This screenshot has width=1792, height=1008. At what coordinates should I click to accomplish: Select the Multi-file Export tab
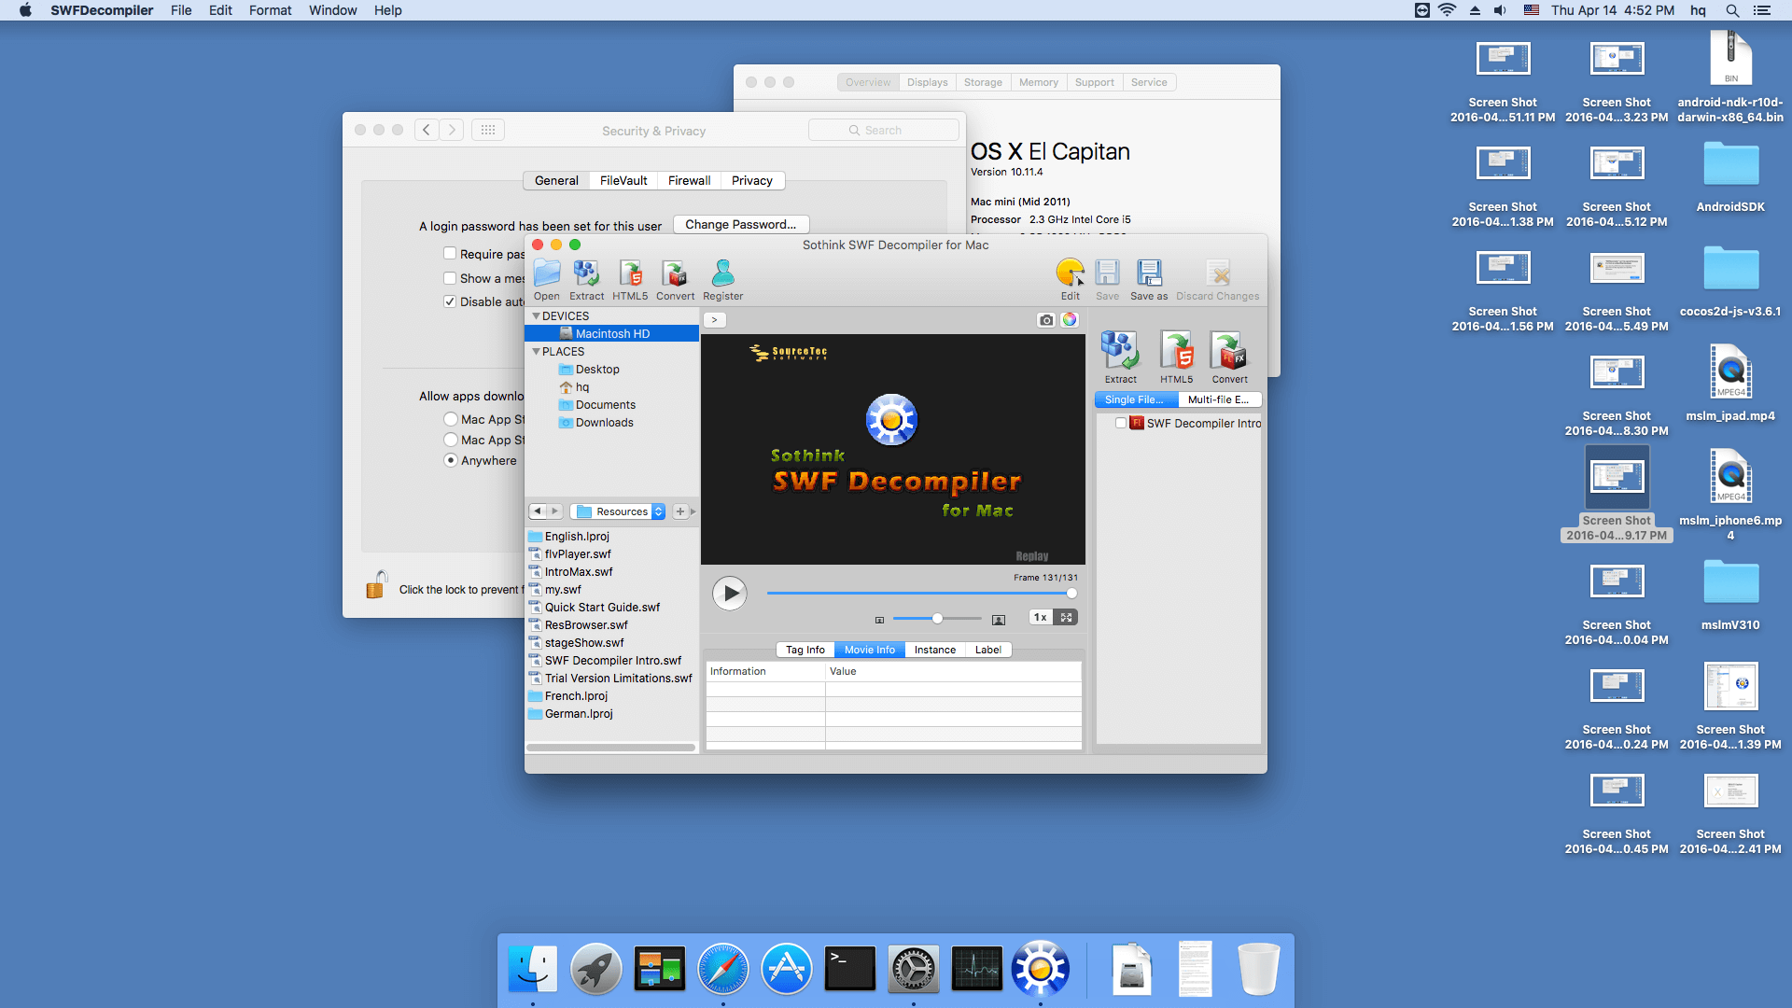1219,399
